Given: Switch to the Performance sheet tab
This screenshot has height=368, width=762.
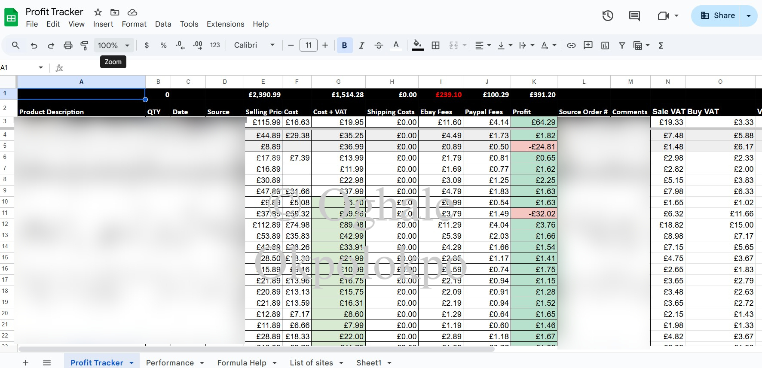Looking at the screenshot, I should 170,363.
